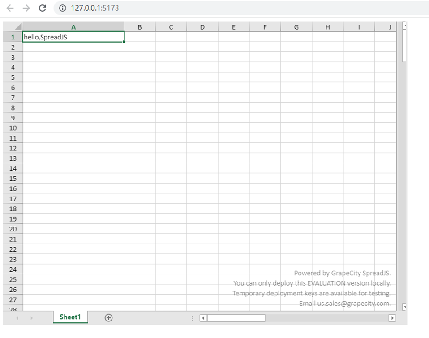Go to next sheet tab arrow
The width and height of the screenshot is (429, 338).
(31, 318)
